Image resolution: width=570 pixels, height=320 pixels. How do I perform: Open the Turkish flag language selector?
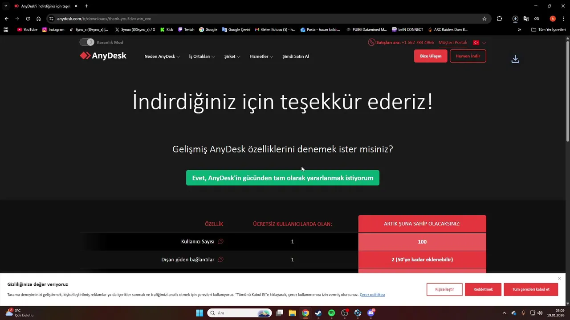coord(479,43)
